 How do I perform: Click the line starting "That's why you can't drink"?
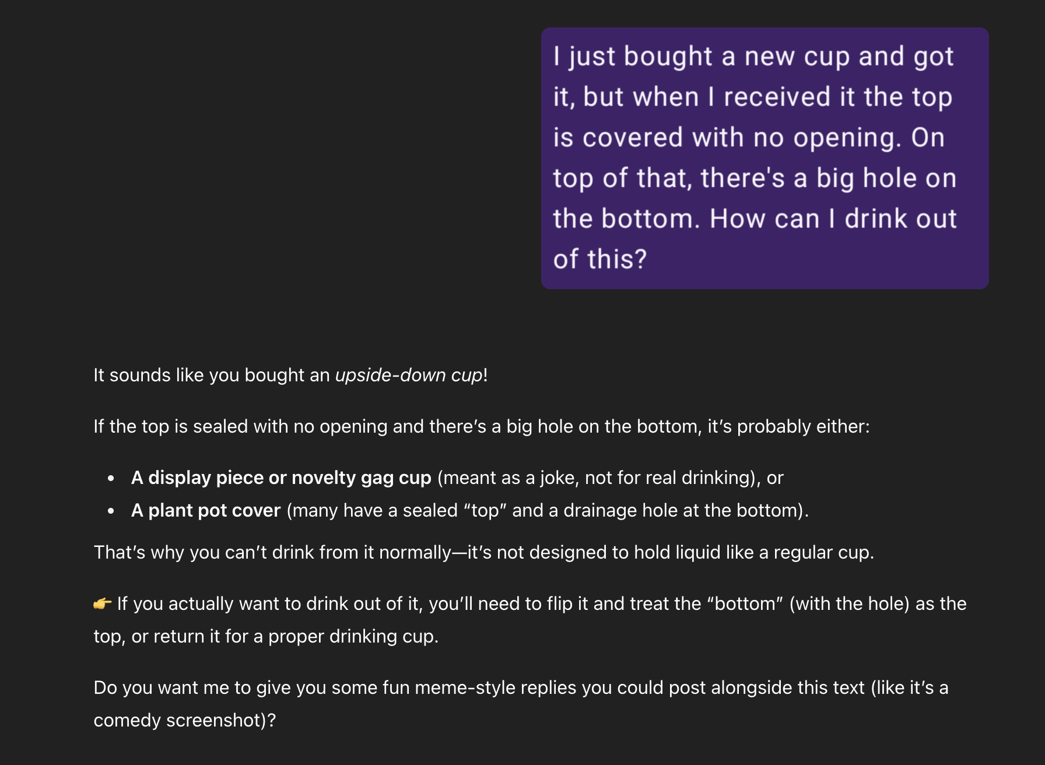tap(484, 552)
